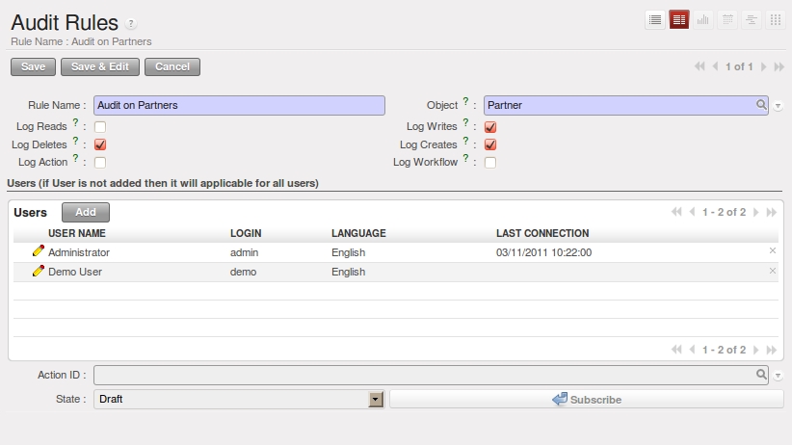Switch to graph view icon
This screenshot has height=445, width=792.
click(703, 20)
